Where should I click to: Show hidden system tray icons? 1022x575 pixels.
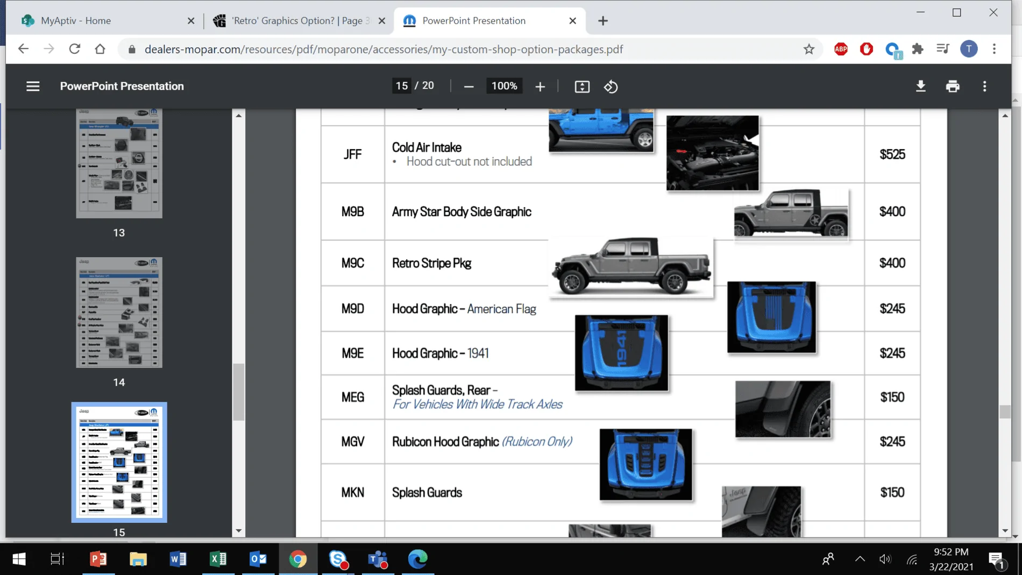pyautogui.click(x=860, y=559)
